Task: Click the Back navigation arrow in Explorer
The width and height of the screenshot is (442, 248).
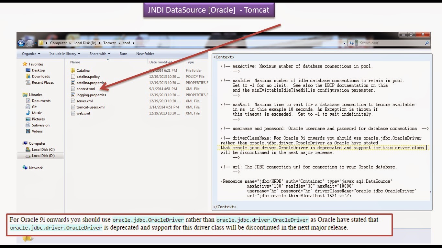Action: (21, 43)
